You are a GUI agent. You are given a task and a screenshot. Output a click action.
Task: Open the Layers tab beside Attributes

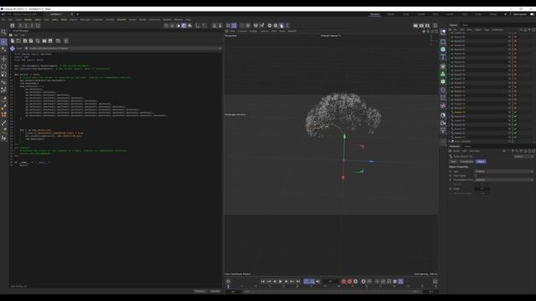467,146
